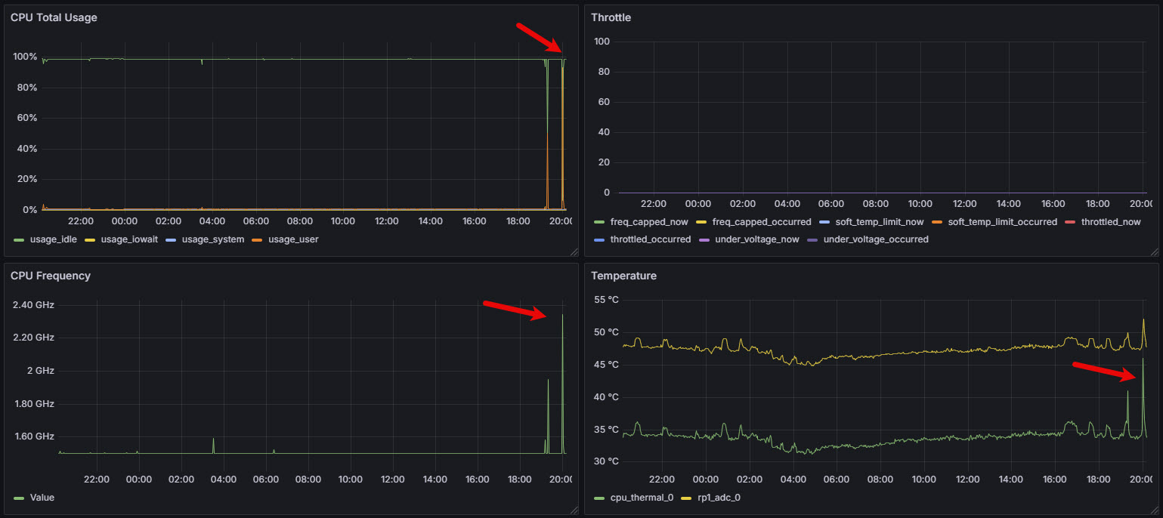Click Temperature panel corner handle
The width and height of the screenshot is (1163, 518).
(x=1153, y=510)
